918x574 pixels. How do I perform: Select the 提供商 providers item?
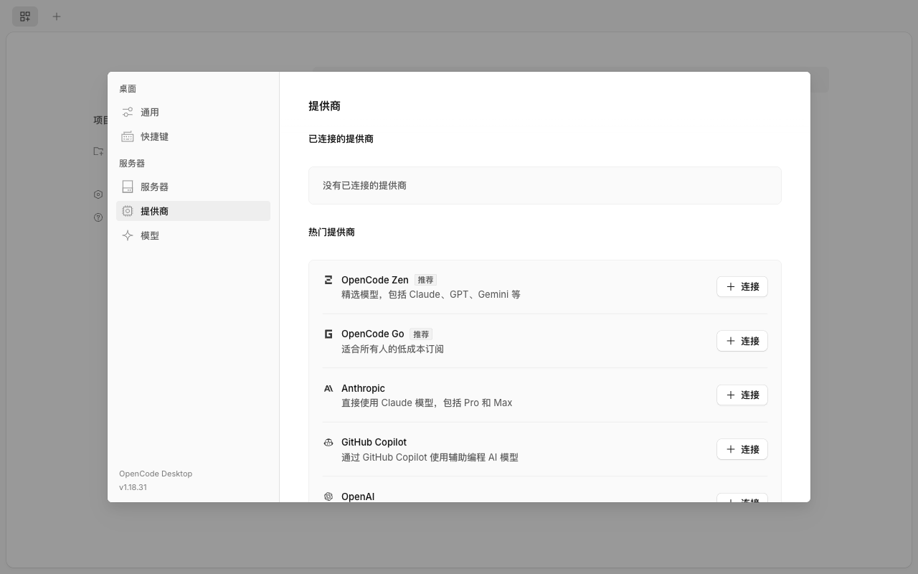click(x=193, y=211)
